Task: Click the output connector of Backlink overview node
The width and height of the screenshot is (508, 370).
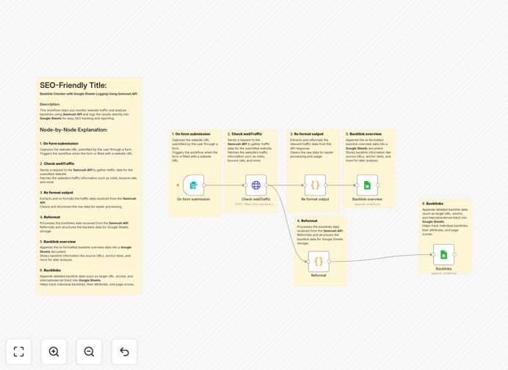Action: coord(378,185)
